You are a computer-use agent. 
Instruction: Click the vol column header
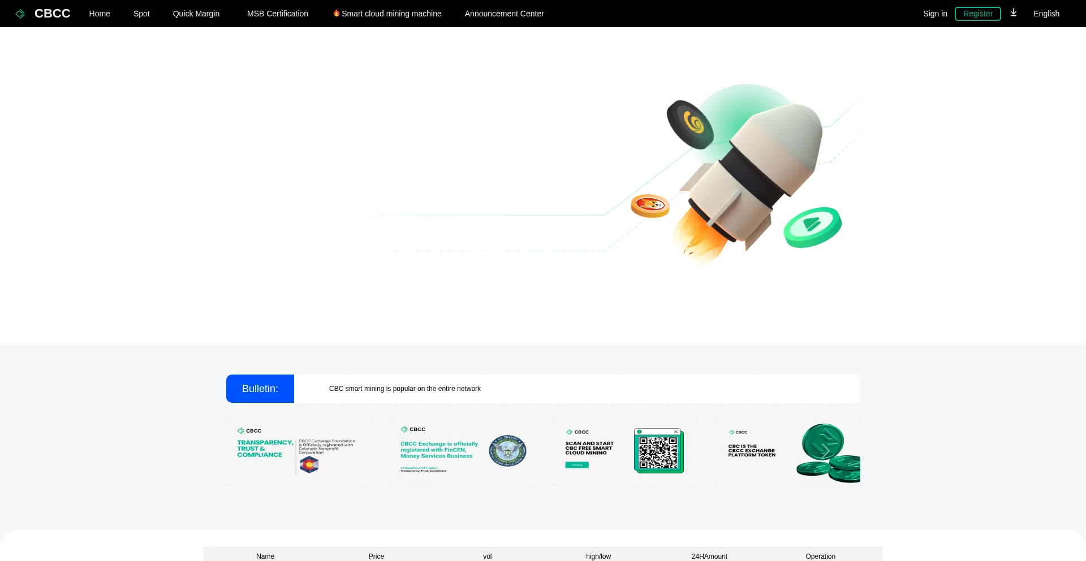(x=488, y=556)
